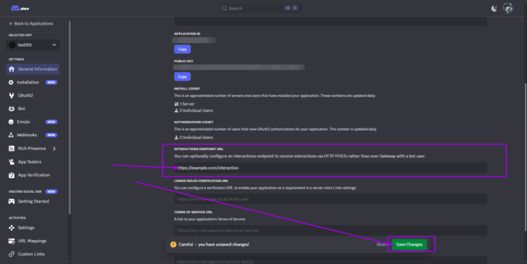Toggle dark mode moon icon

(494, 8)
